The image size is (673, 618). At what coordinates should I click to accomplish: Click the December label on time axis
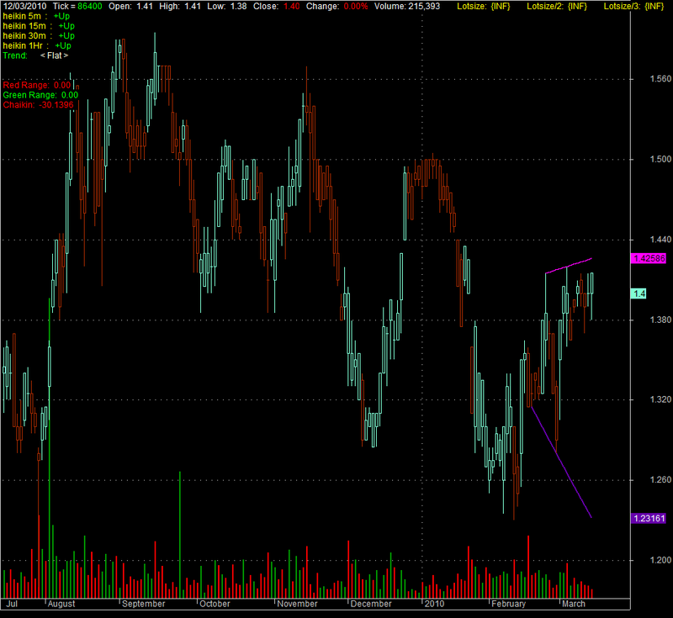pos(371,604)
